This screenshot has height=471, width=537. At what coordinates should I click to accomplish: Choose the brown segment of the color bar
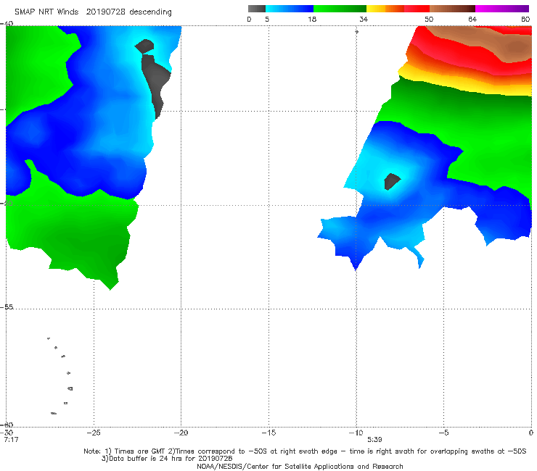(x=452, y=9)
